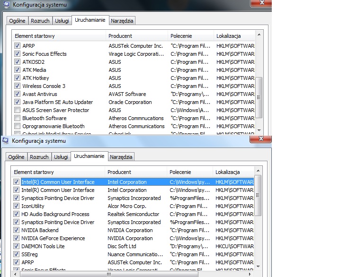Disable the ATK Media startup item
Viewport: 358px width, 277px height.
coord(17,70)
